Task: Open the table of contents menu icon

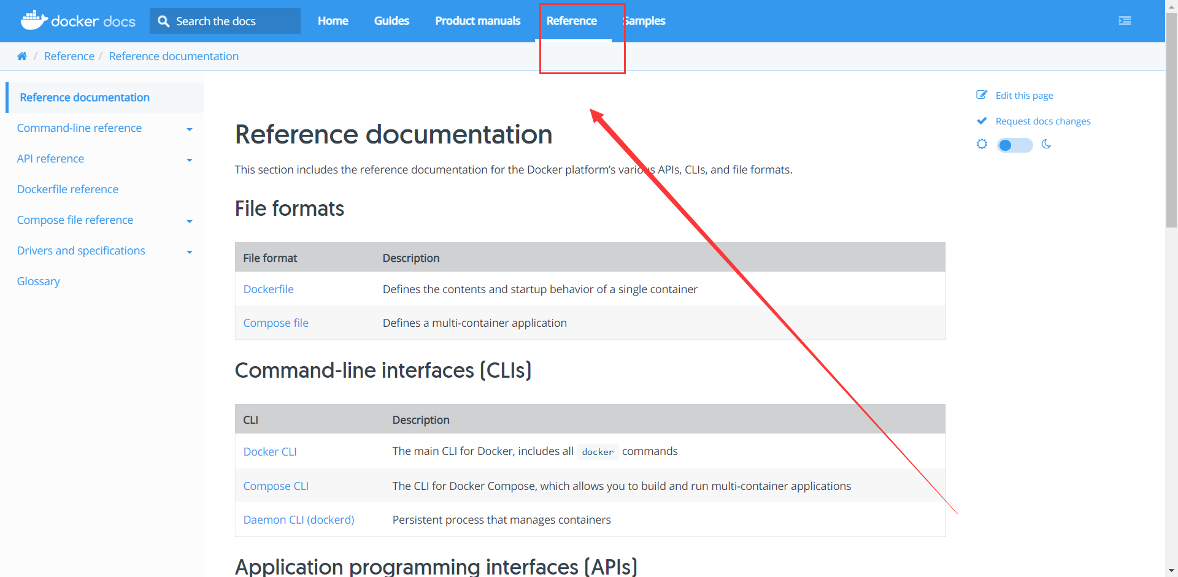Action: pyautogui.click(x=1125, y=21)
